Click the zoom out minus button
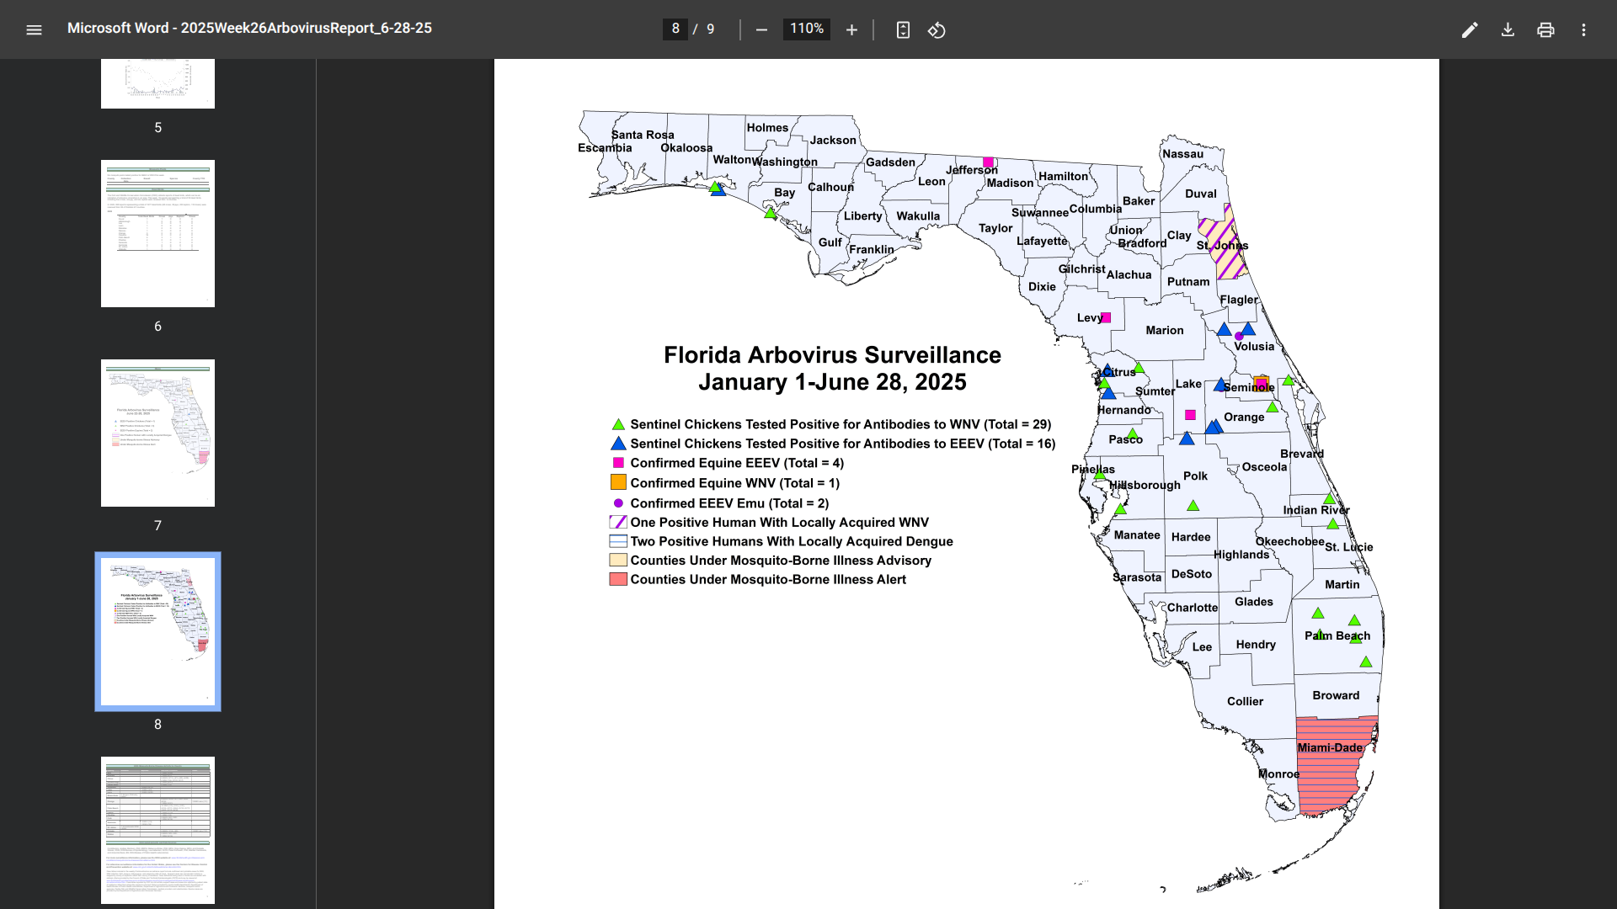The image size is (1617, 909). [x=761, y=29]
